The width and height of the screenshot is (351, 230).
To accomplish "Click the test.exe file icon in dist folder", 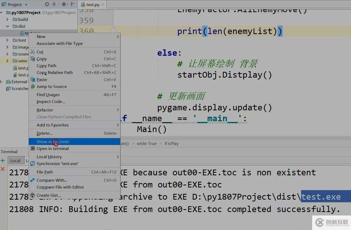I will (22, 33).
